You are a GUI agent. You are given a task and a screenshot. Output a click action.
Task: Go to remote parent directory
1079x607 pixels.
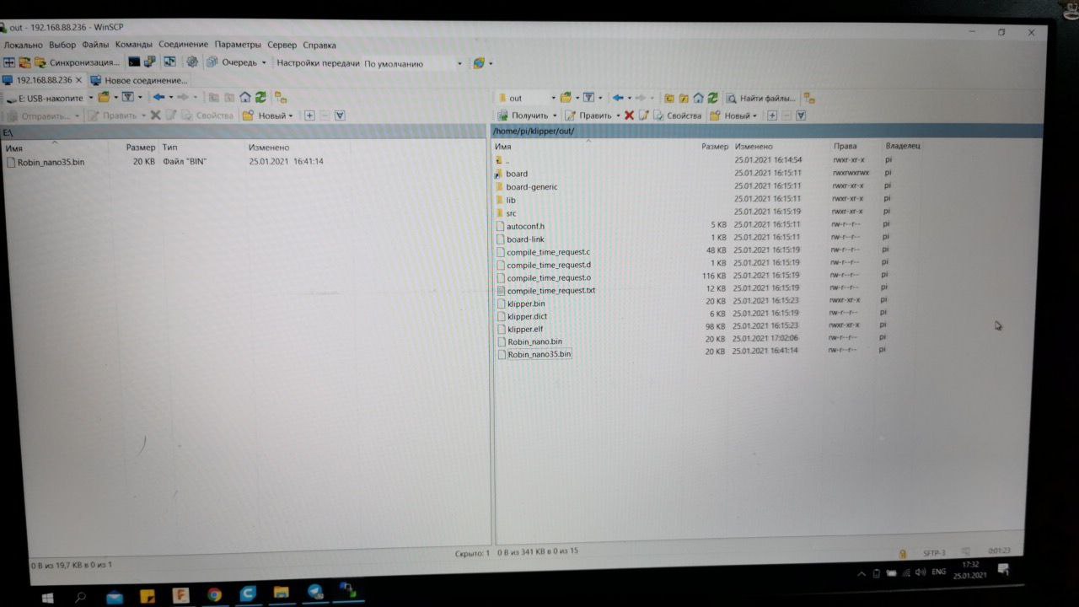click(668, 98)
